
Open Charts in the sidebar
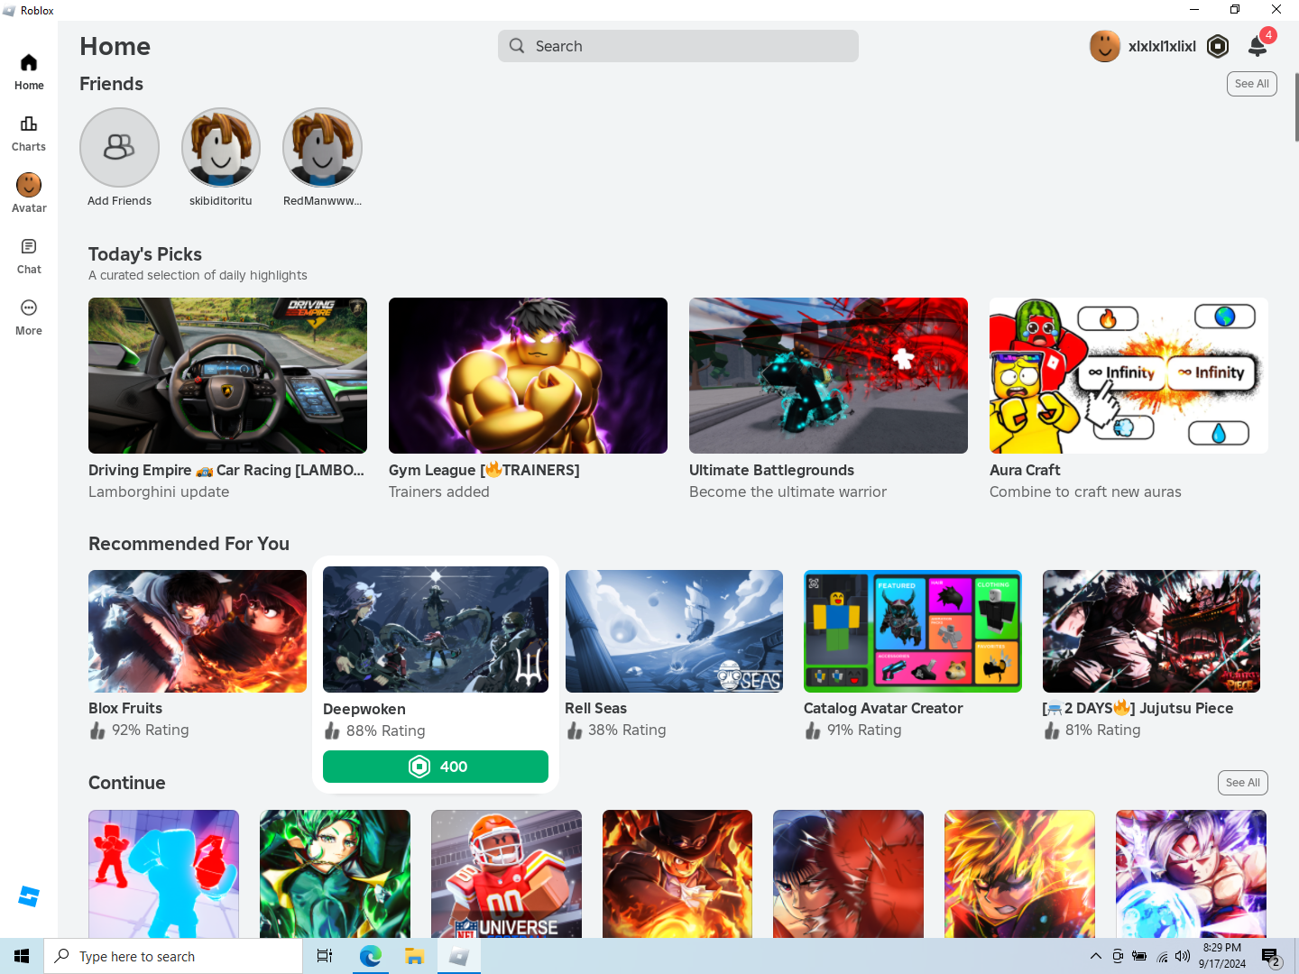coord(29,133)
